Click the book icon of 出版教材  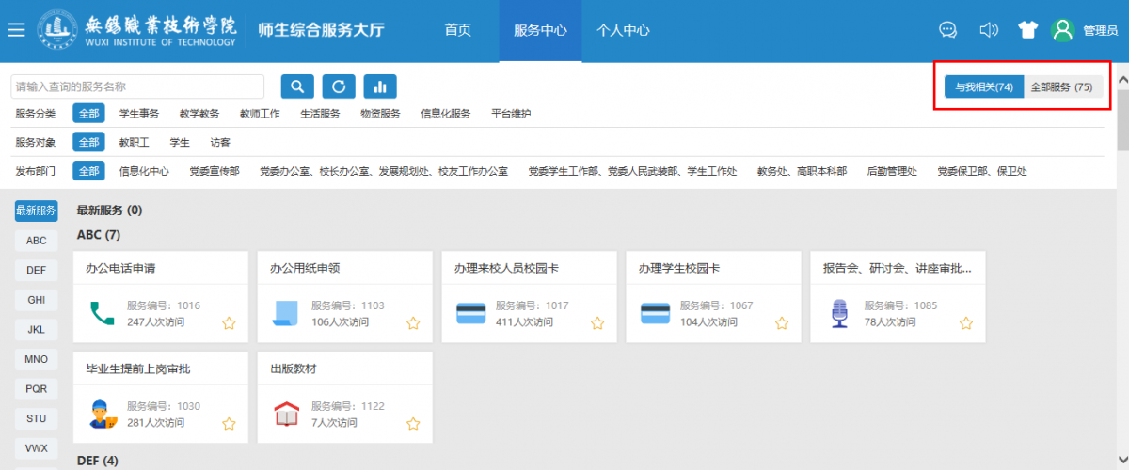(285, 414)
